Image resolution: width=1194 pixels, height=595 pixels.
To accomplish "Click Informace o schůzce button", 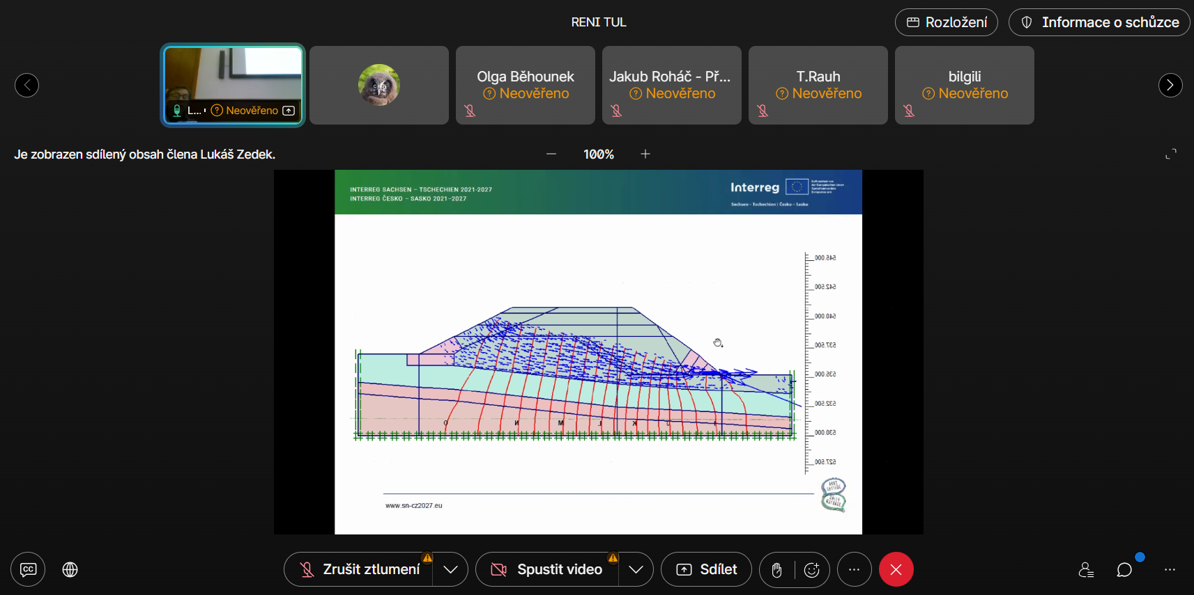I will tap(1099, 22).
